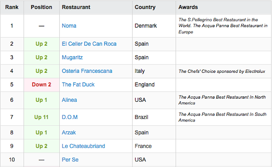Select the Up 11 position cell
Screen dimensions: 272x167
pos(42,117)
